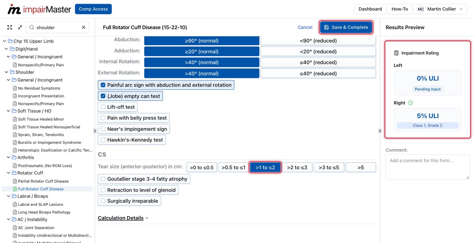Click the magnifier icon in search box
This screenshot has height=243, width=475.
(x=32, y=27)
